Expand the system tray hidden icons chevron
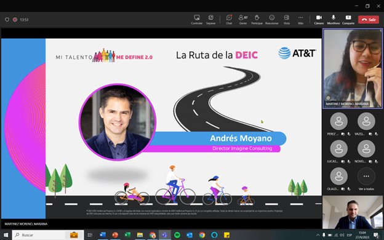The height and width of the screenshot is (240, 384). tap(318, 235)
